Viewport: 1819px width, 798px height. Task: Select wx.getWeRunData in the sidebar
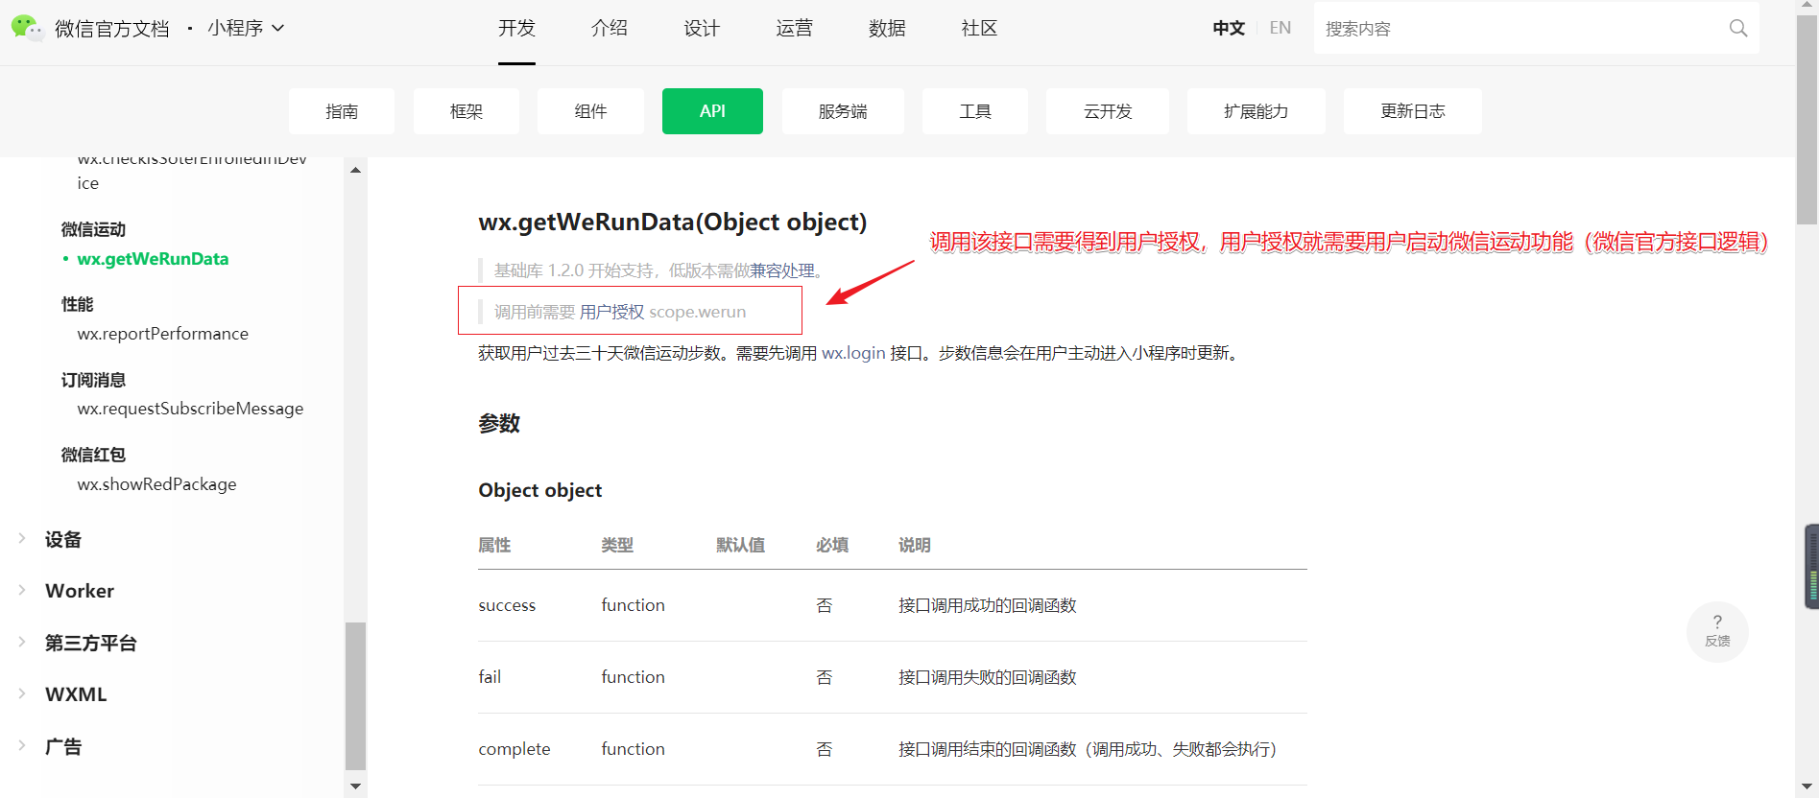coord(153,259)
